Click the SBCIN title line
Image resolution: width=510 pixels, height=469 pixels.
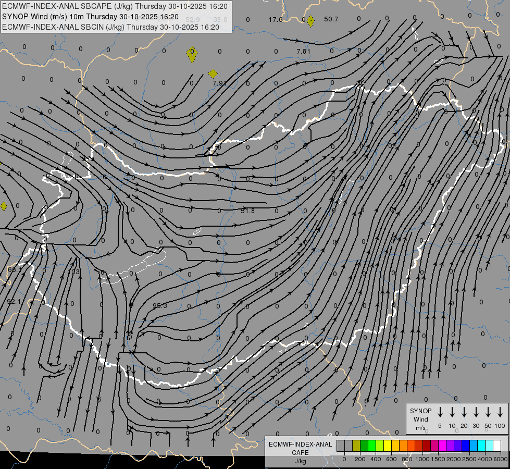(110, 27)
